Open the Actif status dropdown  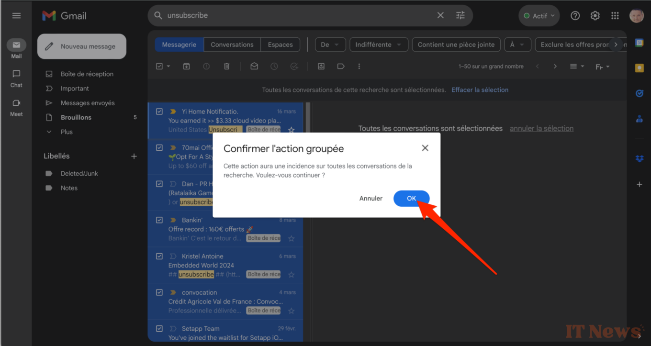tap(539, 16)
